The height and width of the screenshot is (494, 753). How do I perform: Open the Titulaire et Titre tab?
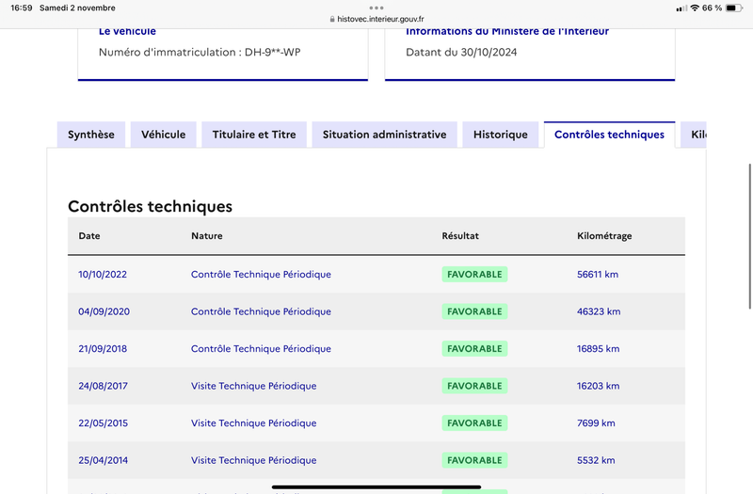[254, 135]
